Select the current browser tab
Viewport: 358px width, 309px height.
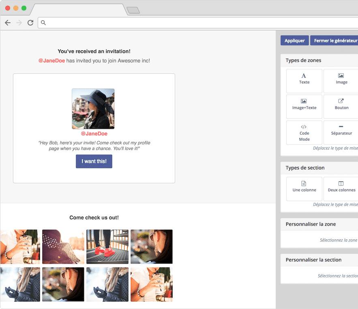[x=79, y=10]
